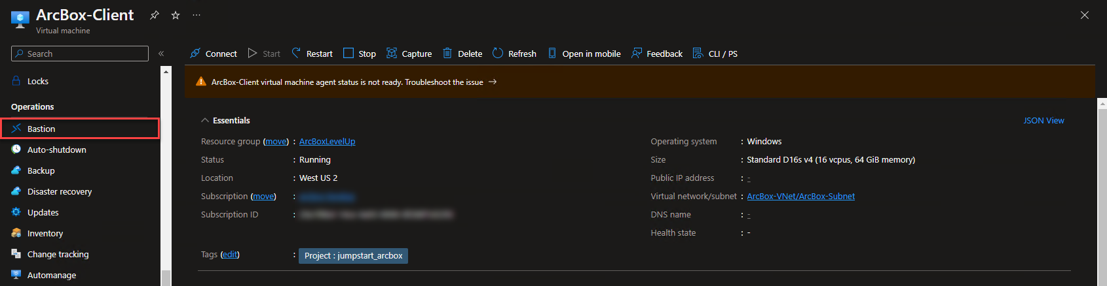
Task: Click the Operations section heading
Action: click(33, 106)
